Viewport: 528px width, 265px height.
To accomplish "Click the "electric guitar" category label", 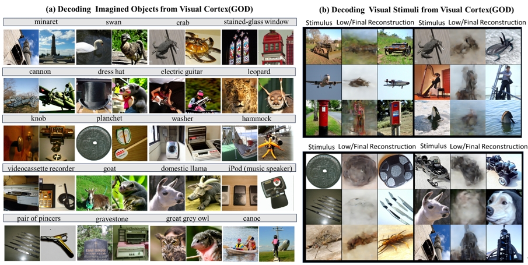I will (x=183, y=71).
